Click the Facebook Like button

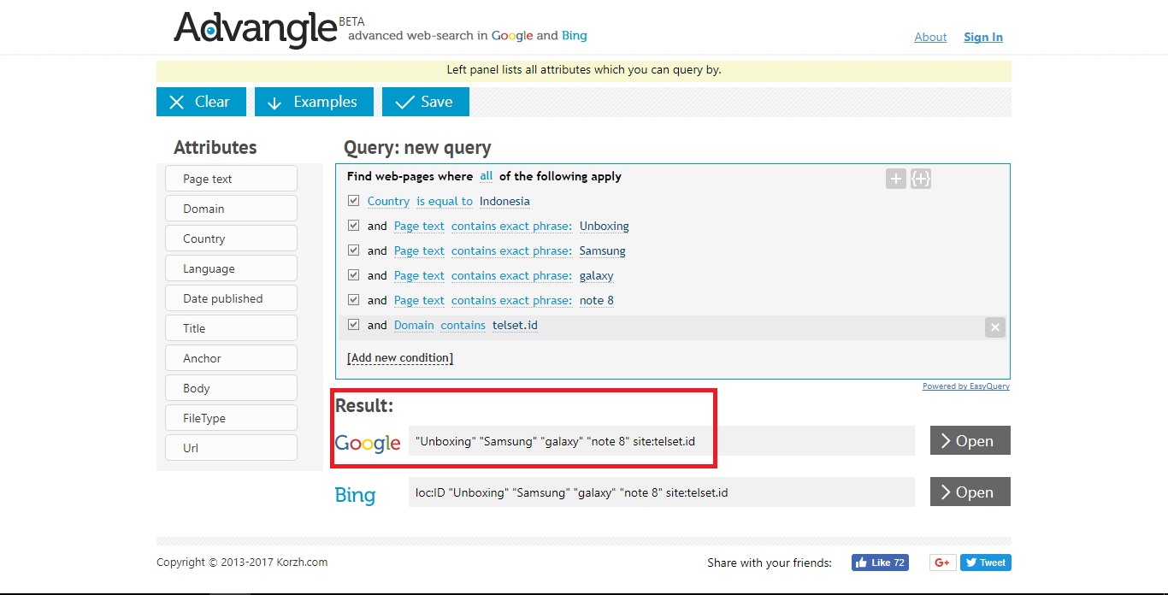tap(880, 563)
